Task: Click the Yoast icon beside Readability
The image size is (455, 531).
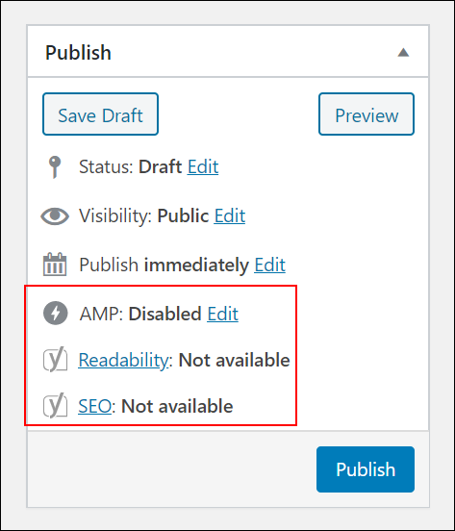Action: pos(56,360)
